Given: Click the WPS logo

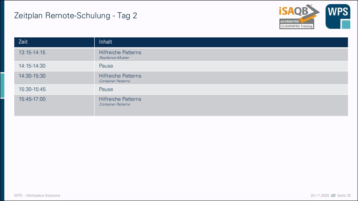Looking at the screenshot, I should pyautogui.click(x=338, y=16).
